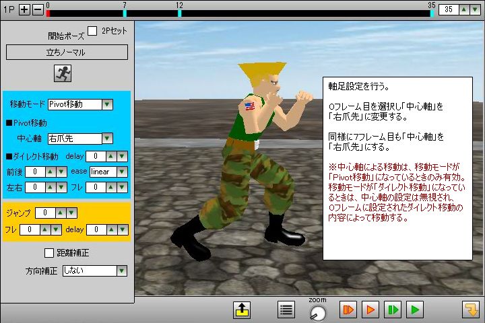
Task: Click the yellow upload arrow icon
Action: [x=242, y=310]
